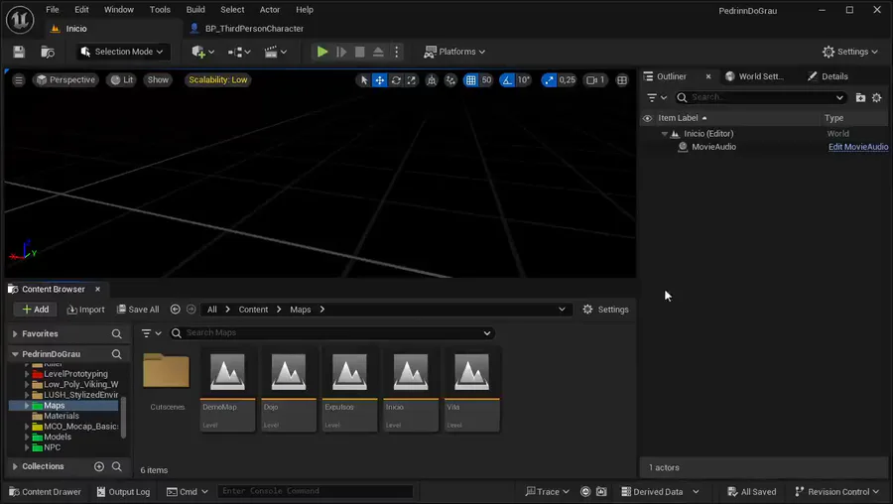Open the Selection Mode dropdown
This screenshot has width=893, height=504.
(122, 52)
